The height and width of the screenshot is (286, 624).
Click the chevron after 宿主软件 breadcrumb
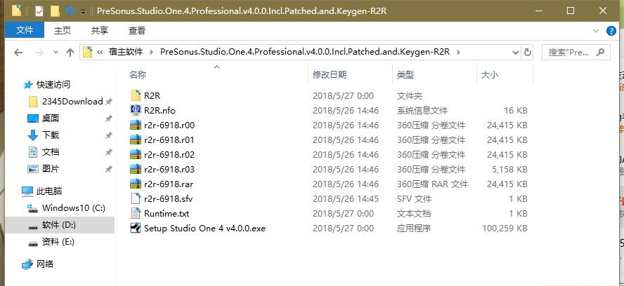[151, 52]
